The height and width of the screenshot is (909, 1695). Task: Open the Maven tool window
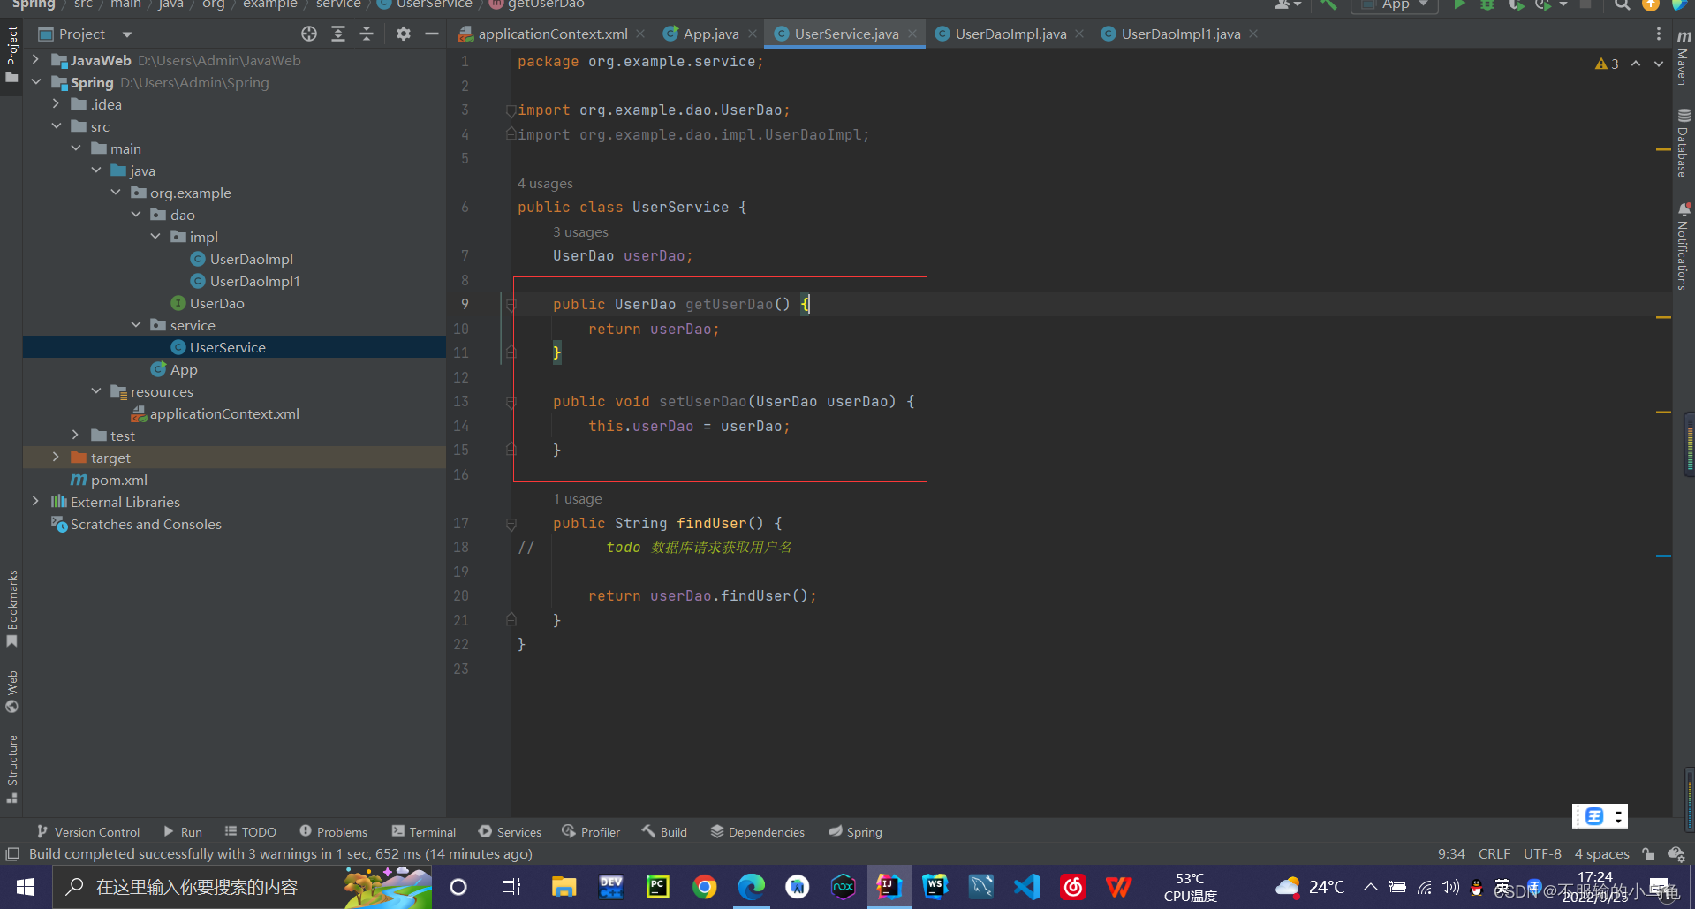click(x=1684, y=59)
